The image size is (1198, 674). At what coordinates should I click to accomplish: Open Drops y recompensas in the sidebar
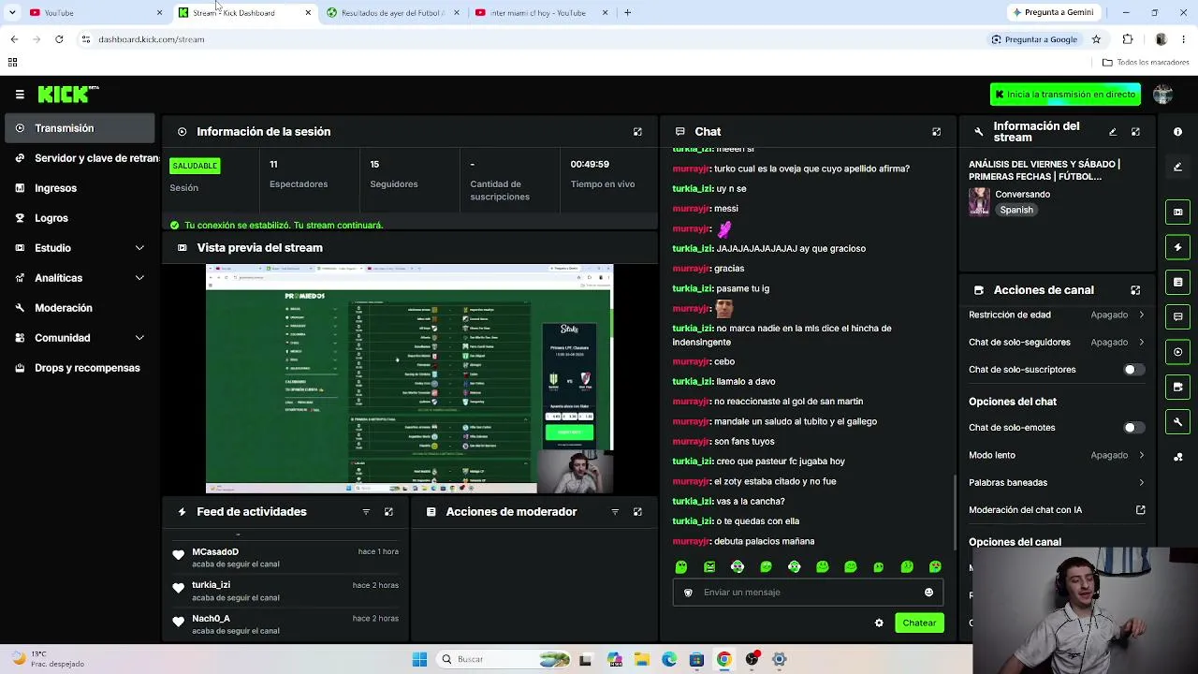pyautogui.click(x=80, y=368)
